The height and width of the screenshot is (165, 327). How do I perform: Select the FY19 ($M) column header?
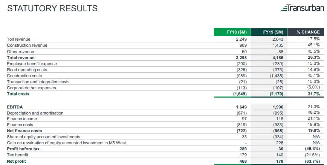[x=269, y=32]
